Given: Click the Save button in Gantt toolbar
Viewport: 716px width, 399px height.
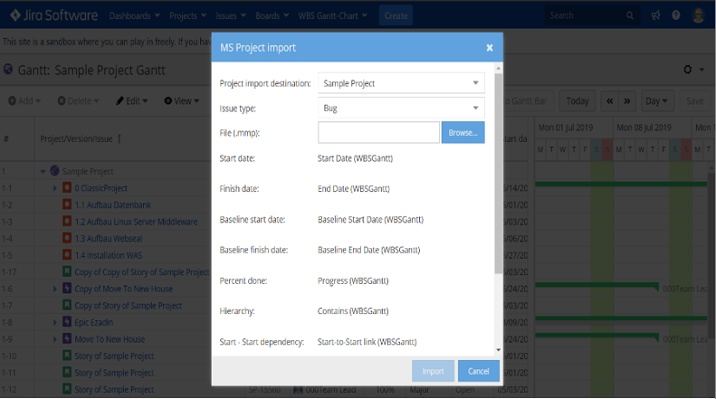Looking at the screenshot, I should [x=694, y=101].
